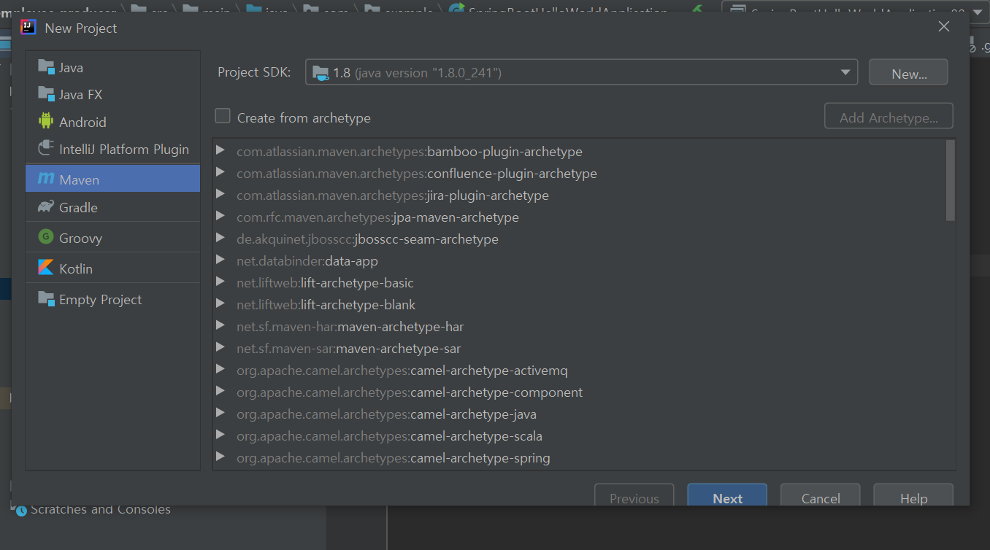Select Android project type
The width and height of the screenshot is (990, 550).
click(112, 122)
